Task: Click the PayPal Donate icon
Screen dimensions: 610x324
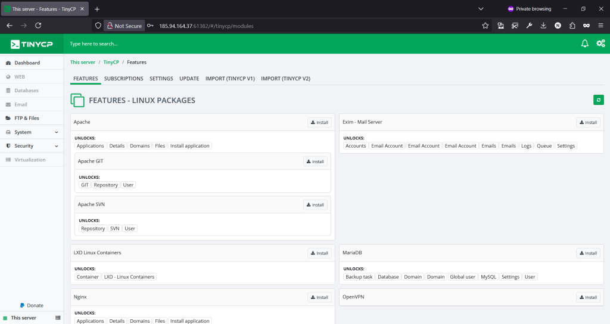Action: tap(22, 306)
